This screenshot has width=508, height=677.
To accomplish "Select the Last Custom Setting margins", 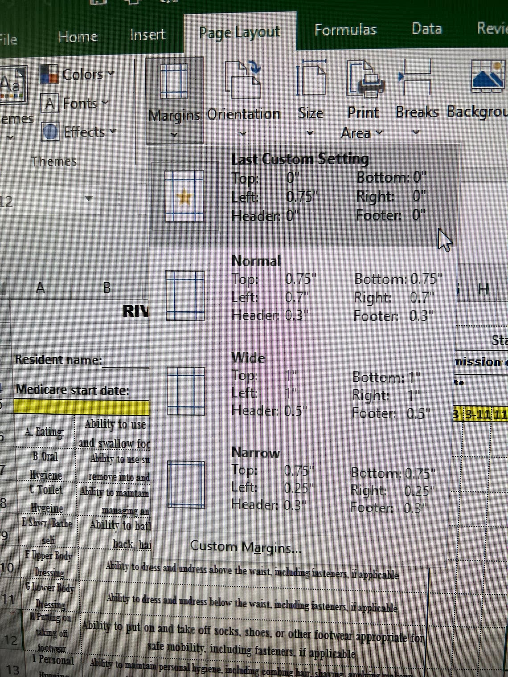I will click(x=304, y=195).
